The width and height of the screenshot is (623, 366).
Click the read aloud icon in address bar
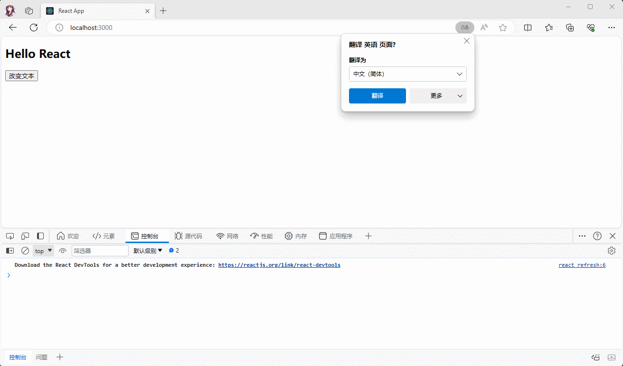tap(484, 28)
